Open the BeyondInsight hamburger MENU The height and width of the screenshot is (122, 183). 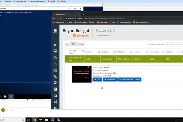coord(55,31)
